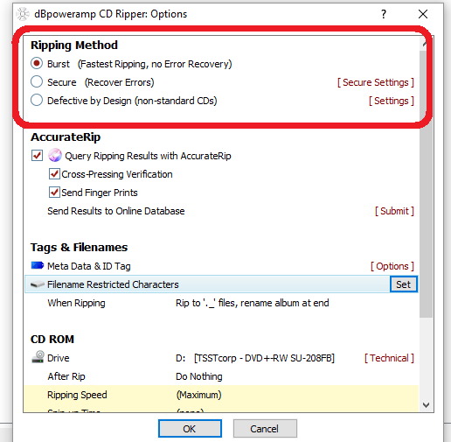The height and width of the screenshot is (442, 451).
Task: Confirm options with OK button
Action: click(x=190, y=429)
